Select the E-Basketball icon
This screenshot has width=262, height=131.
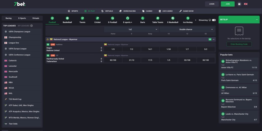coord(173,18)
